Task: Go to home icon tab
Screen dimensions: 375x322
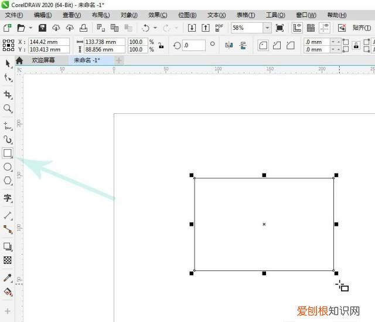Action: coord(19,60)
